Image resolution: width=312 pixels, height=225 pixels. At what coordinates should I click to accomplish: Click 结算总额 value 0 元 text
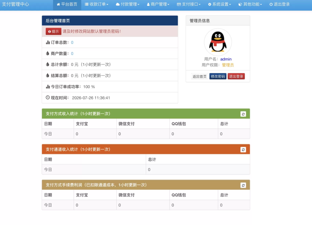(75, 76)
